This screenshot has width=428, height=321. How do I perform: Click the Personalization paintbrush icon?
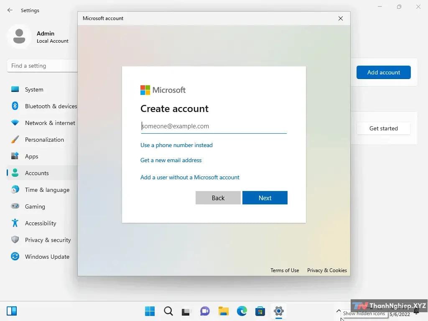click(15, 139)
